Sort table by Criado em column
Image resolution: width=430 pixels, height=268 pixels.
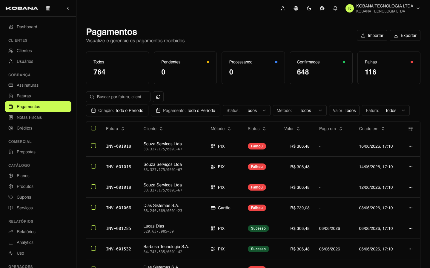pyautogui.click(x=372, y=129)
